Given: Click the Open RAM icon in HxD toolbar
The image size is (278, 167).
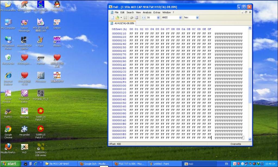Looking at the screenshot, I should (131, 18).
